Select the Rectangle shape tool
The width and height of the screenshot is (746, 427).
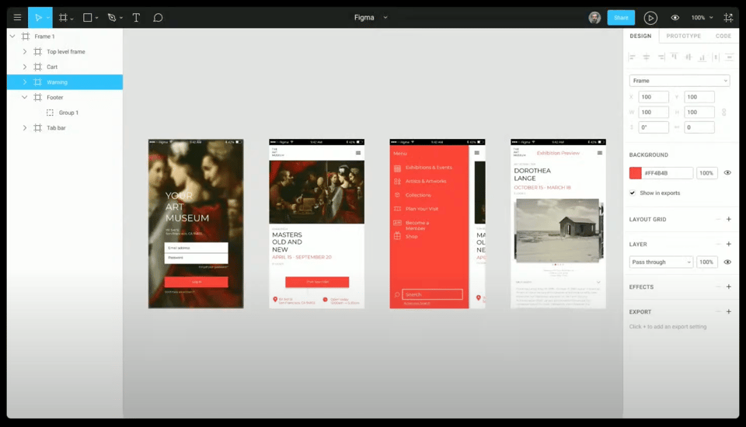[88, 18]
